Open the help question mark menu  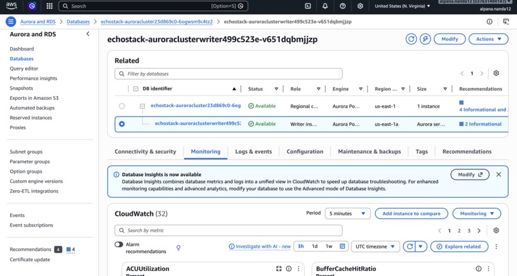343,6
